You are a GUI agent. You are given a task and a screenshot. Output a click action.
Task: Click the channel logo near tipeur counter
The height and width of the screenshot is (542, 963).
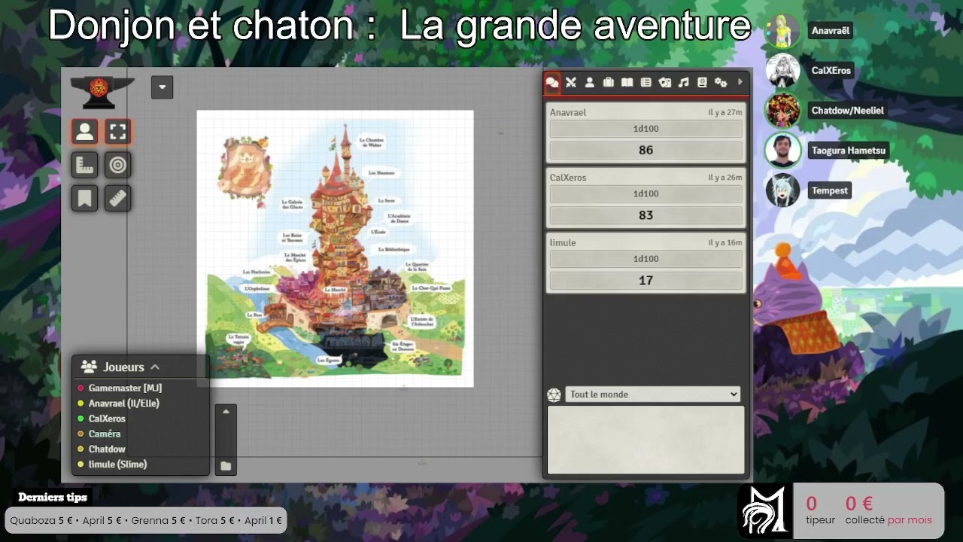pos(764,510)
